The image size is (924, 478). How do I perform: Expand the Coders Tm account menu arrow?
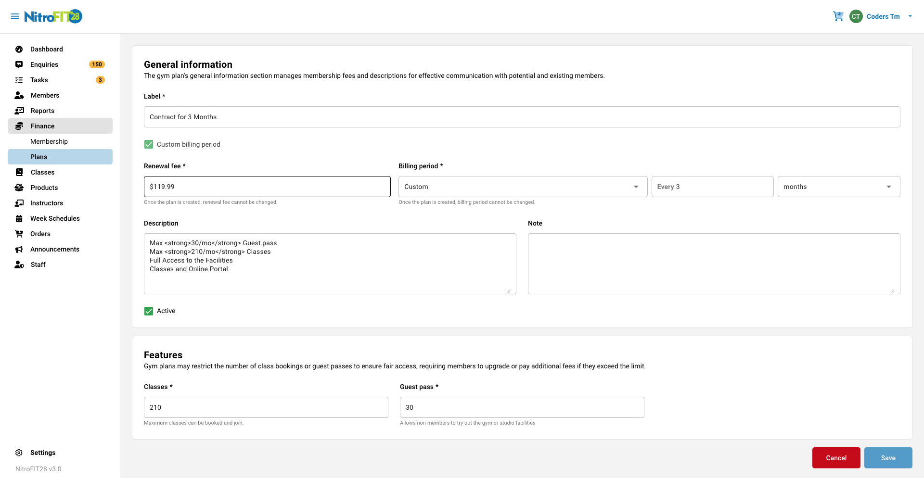point(910,16)
